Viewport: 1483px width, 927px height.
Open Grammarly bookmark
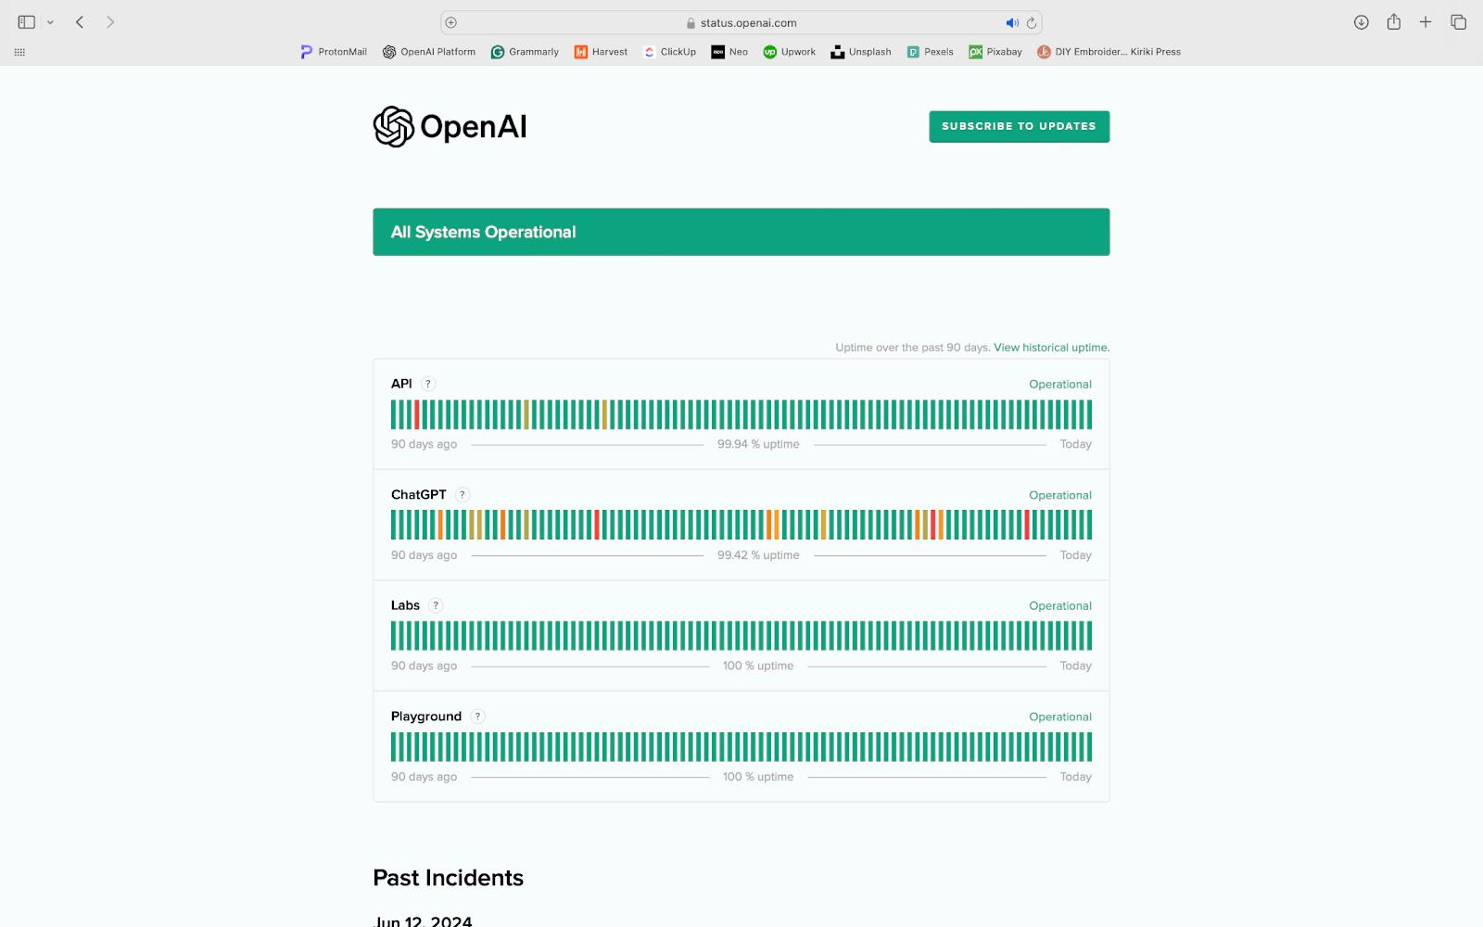[x=525, y=52]
